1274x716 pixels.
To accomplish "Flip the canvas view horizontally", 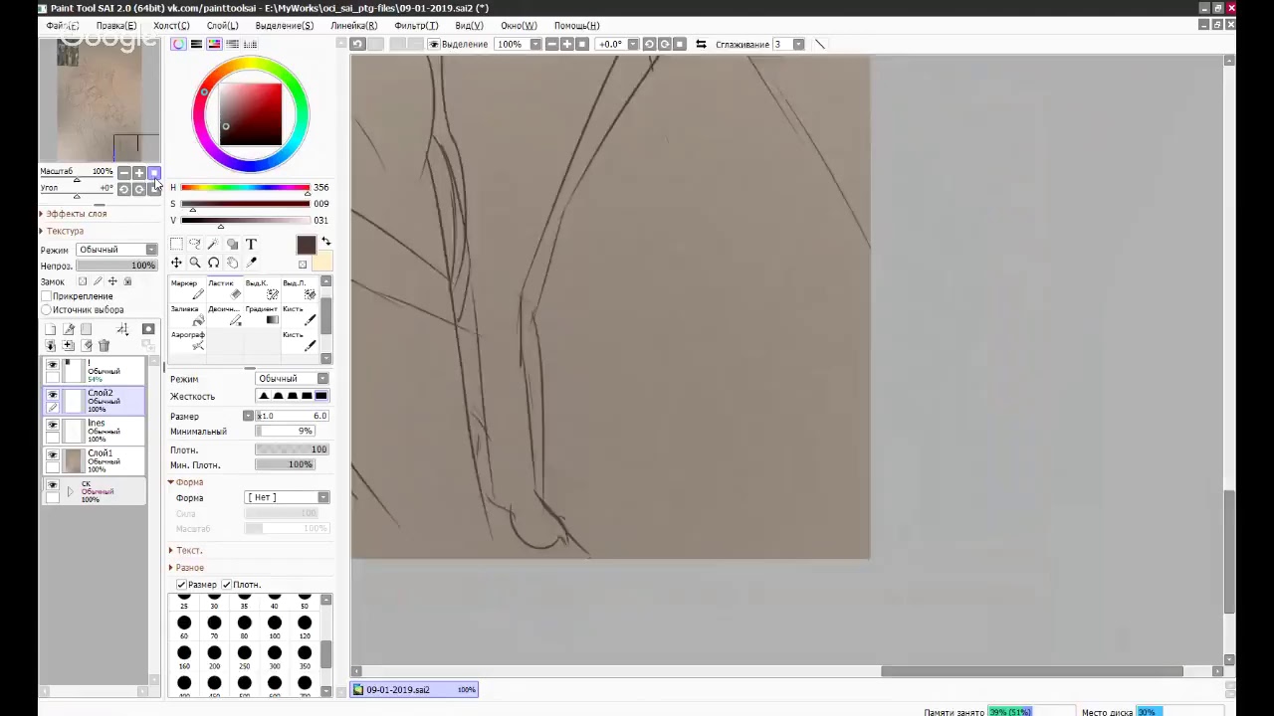I will [701, 44].
